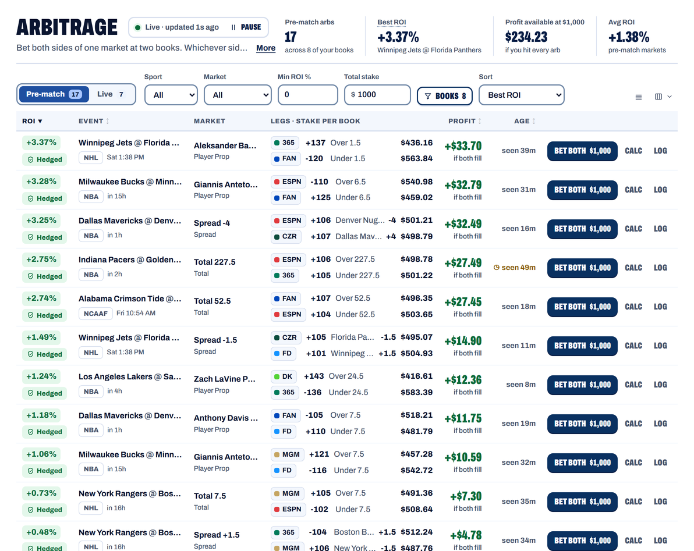
Task: Open the Books 8 filter button
Action: [445, 96]
